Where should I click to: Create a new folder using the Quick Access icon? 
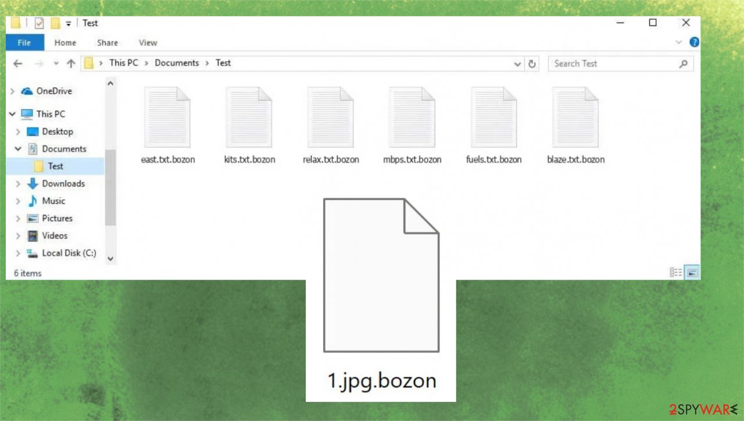pos(55,23)
